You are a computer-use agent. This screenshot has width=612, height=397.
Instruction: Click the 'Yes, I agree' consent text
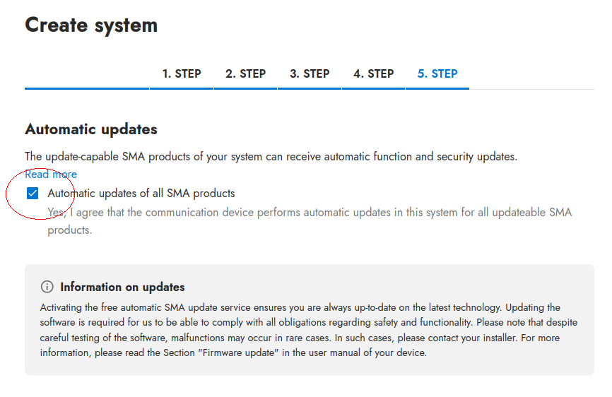(x=310, y=212)
